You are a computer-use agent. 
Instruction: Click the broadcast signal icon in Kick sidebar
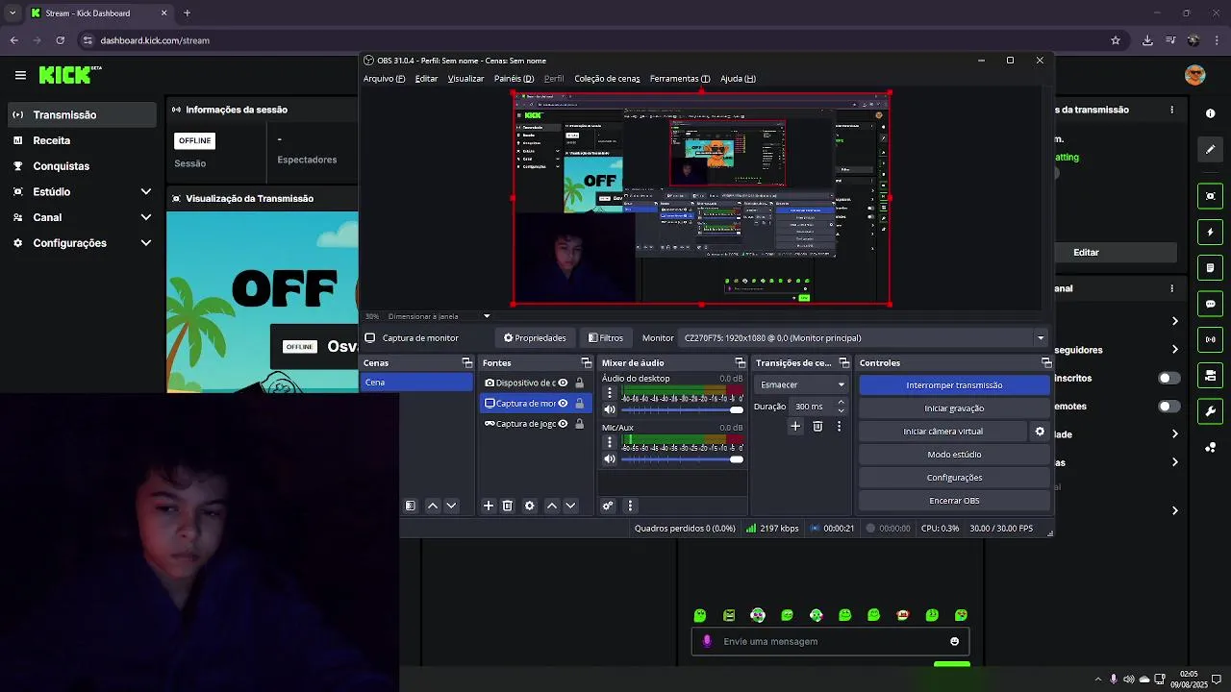1210,339
